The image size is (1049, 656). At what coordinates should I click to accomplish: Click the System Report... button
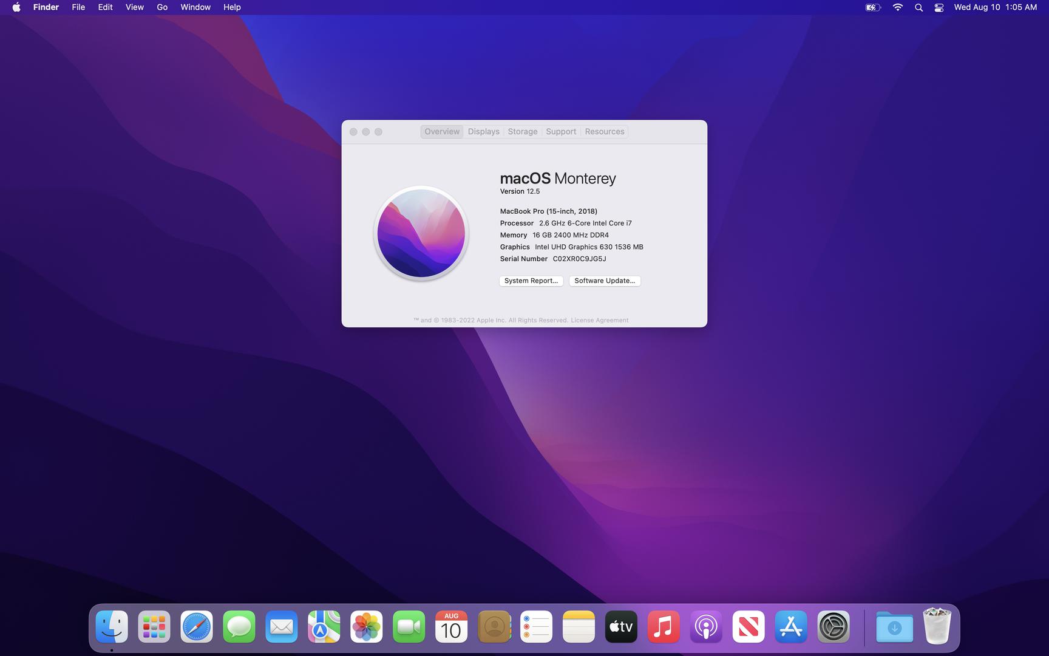coord(531,281)
